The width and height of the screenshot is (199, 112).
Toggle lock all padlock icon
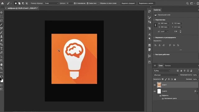pyautogui.click(x=175, y=79)
